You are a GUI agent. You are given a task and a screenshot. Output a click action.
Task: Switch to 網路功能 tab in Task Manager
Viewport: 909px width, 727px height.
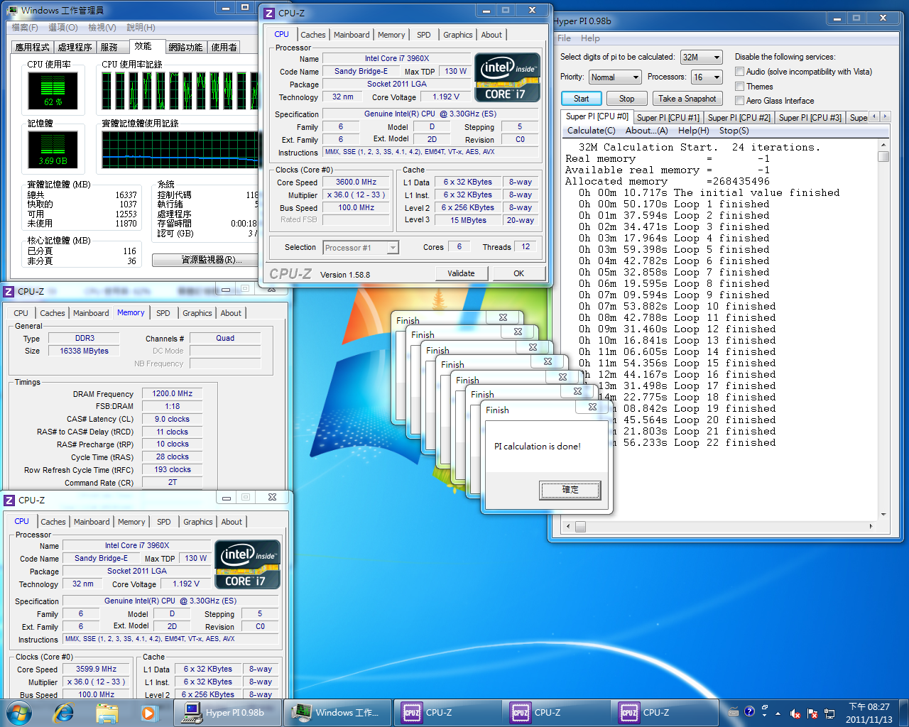pos(185,48)
